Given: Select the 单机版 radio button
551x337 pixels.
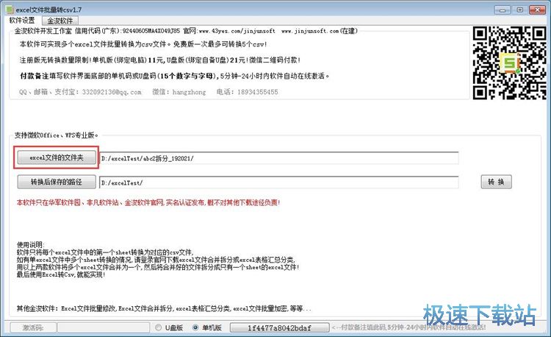Looking at the screenshot, I should [x=207, y=327].
